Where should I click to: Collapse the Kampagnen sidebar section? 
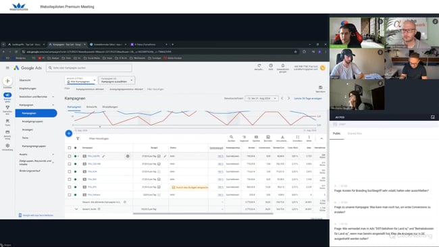(x=53, y=105)
